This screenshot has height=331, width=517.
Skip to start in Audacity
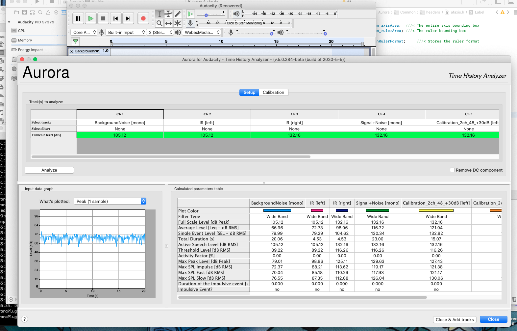pyautogui.click(x=115, y=18)
